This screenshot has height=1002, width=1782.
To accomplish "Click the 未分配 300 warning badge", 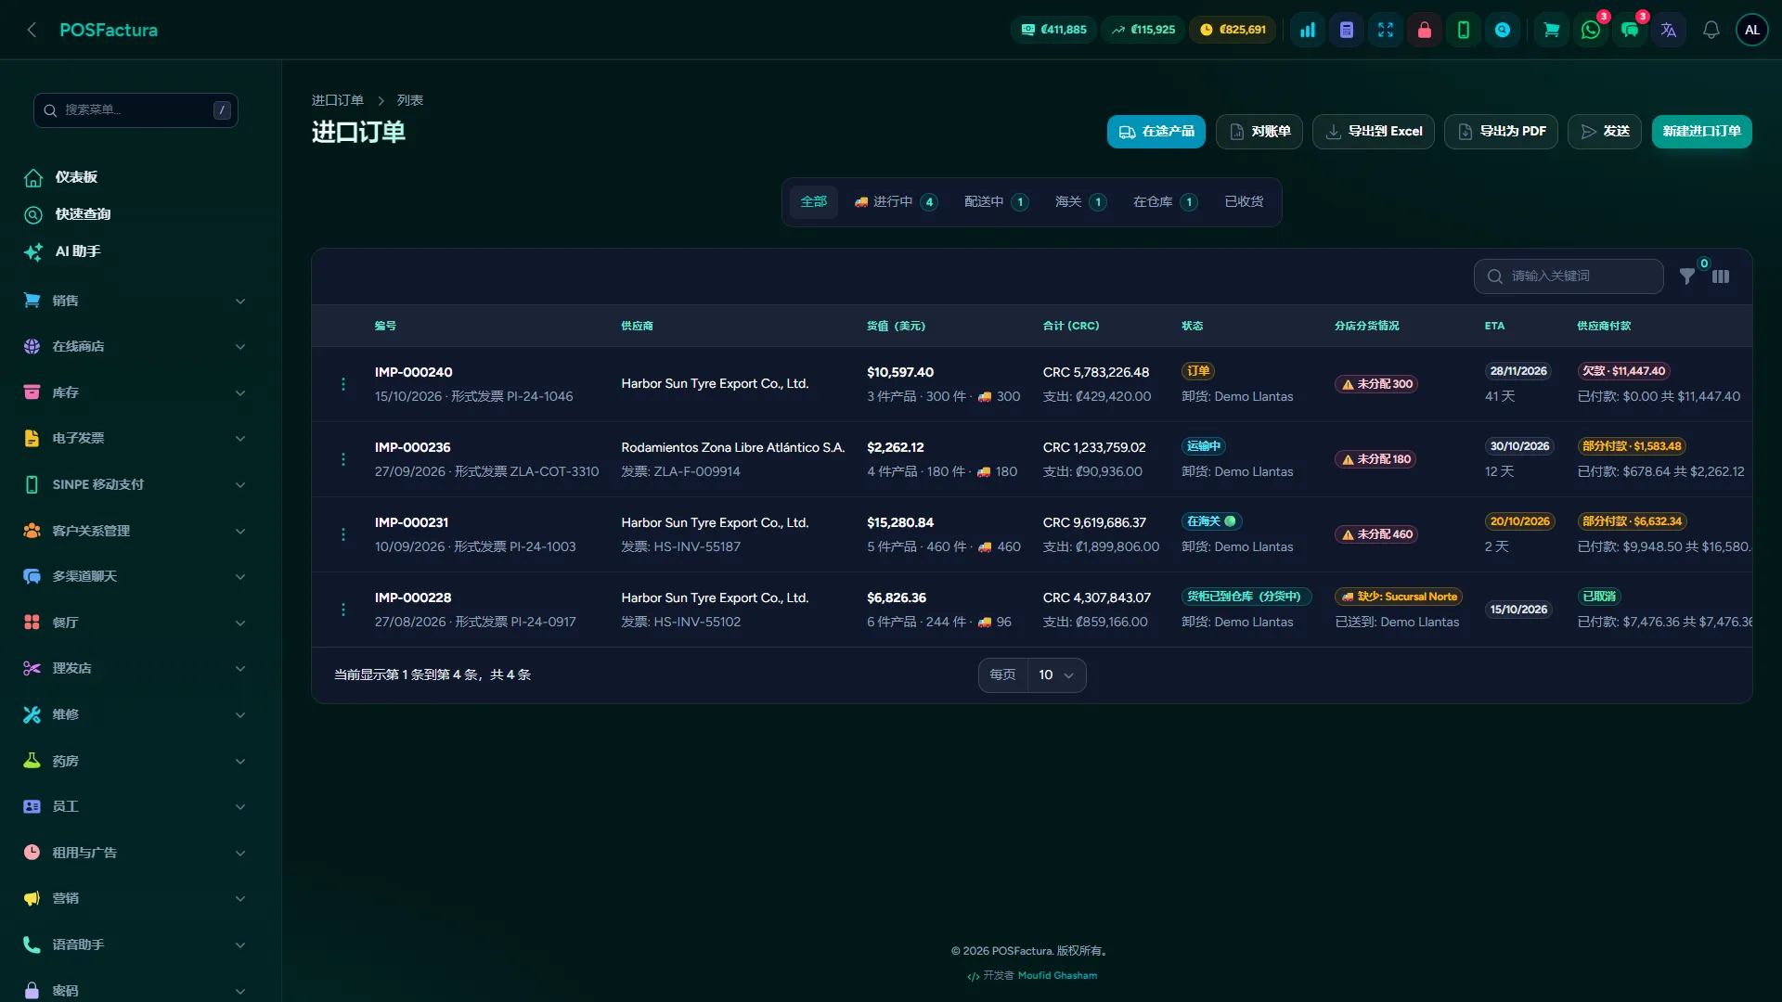I will click(x=1376, y=384).
